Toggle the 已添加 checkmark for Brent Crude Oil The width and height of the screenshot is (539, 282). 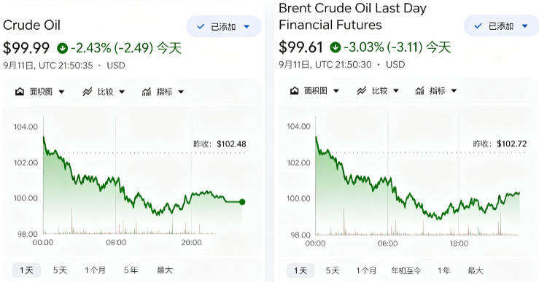[x=478, y=26]
